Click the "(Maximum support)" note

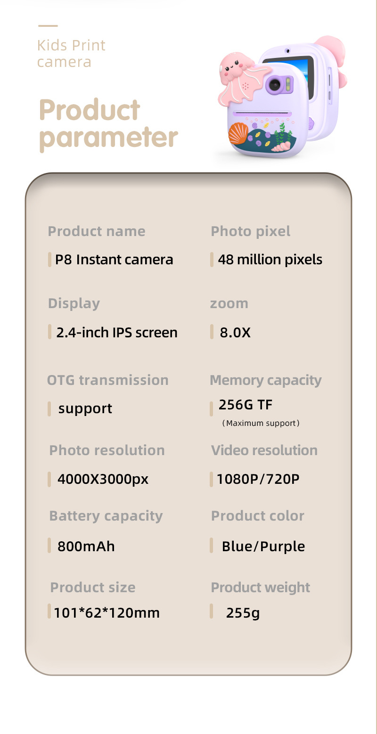(x=261, y=423)
